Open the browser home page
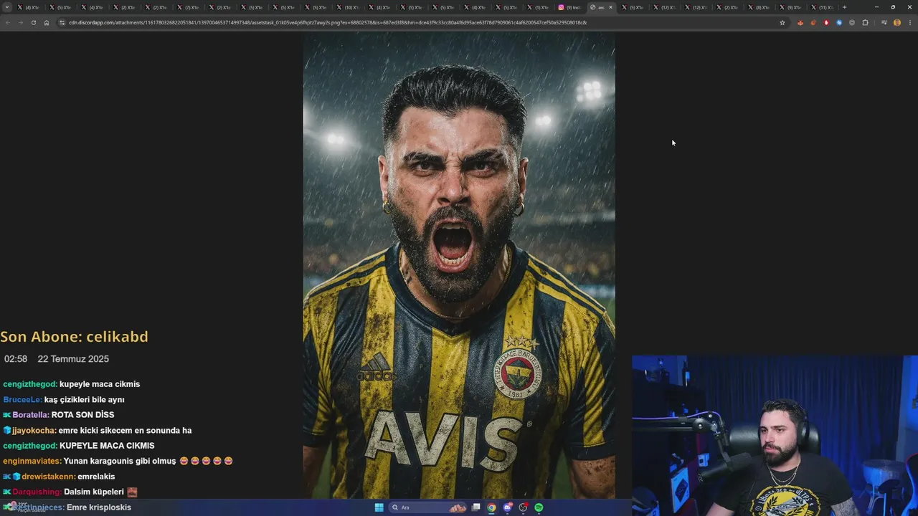This screenshot has height=516, width=918. point(47,22)
